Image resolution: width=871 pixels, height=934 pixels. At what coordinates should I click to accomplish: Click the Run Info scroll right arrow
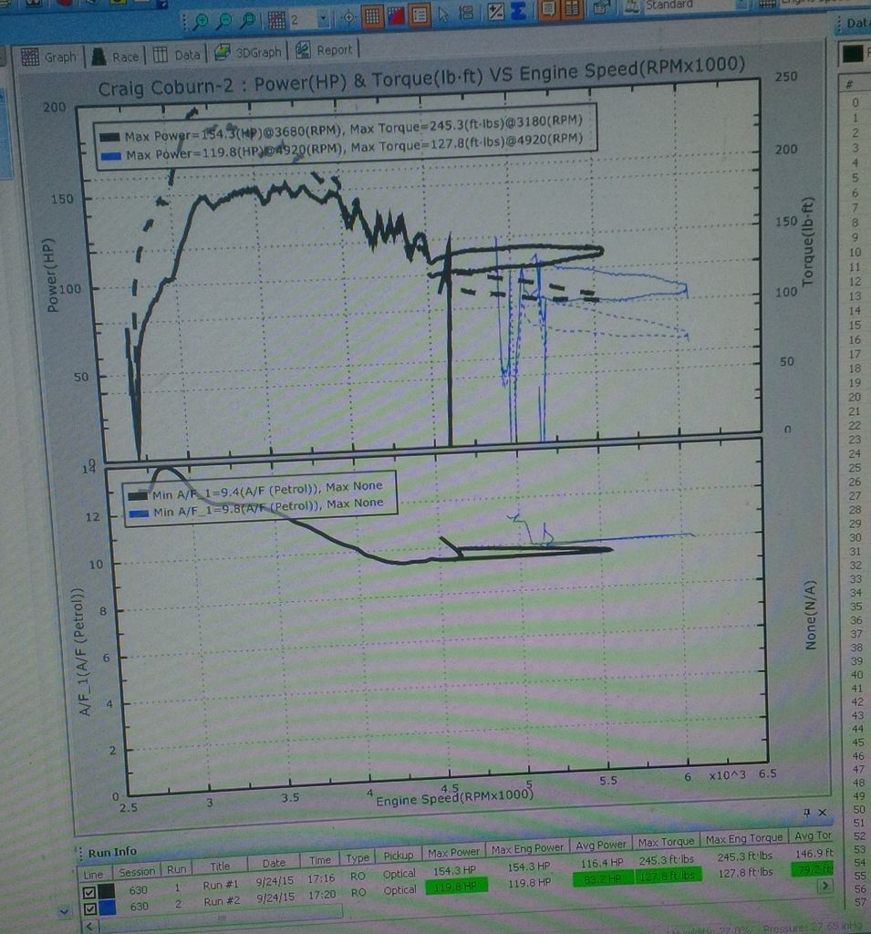(x=825, y=886)
